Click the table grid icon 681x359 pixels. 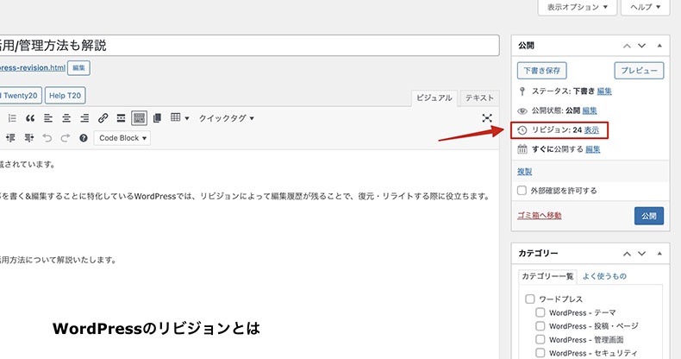(176, 117)
